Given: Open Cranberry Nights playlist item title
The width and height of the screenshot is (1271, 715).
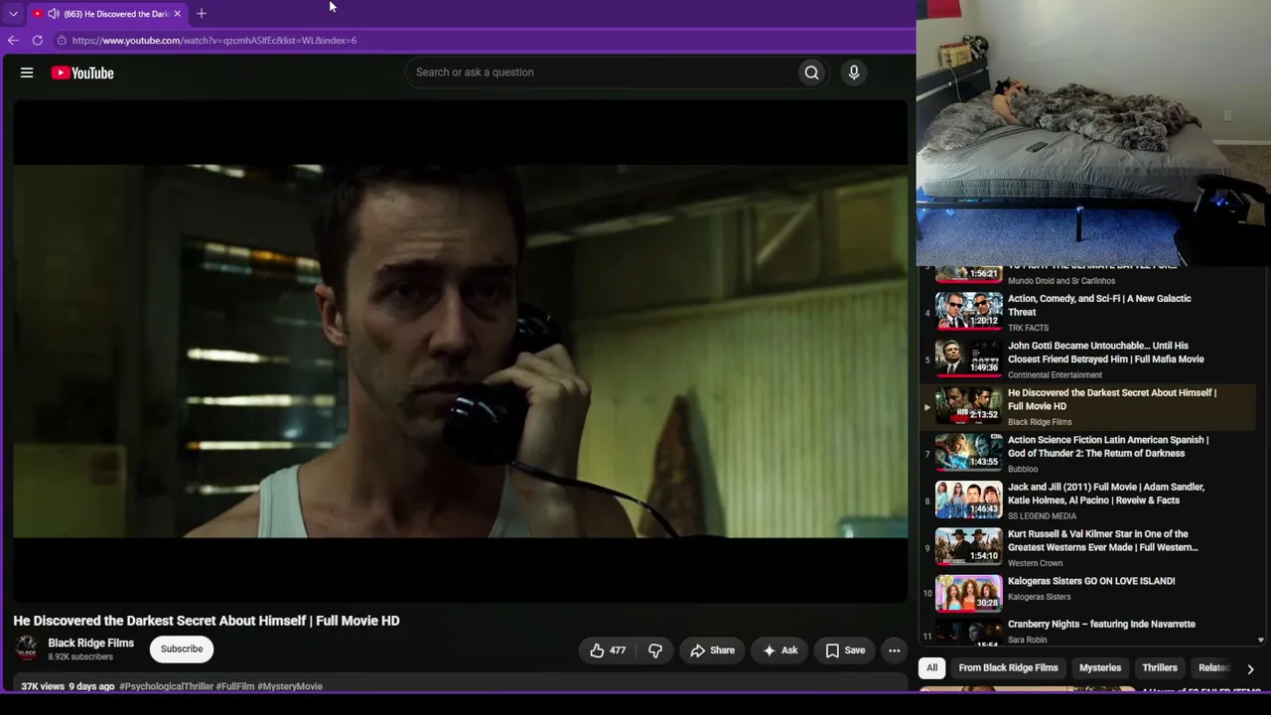Looking at the screenshot, I should pos(1101,625).
